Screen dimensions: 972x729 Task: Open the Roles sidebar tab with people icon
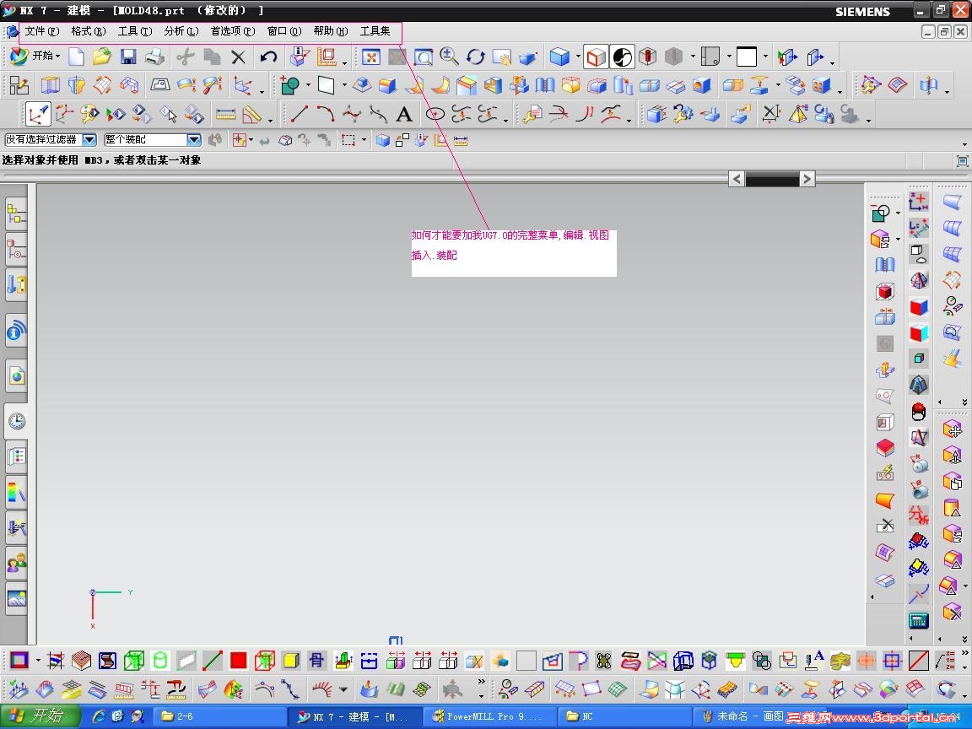[16, 563]
